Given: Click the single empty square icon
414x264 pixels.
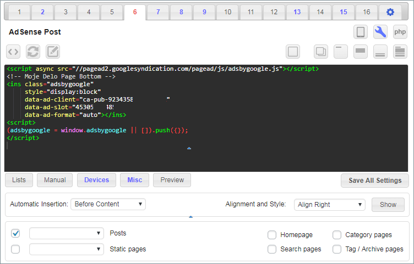Looking at the screenshot, I should click(293, 52).
